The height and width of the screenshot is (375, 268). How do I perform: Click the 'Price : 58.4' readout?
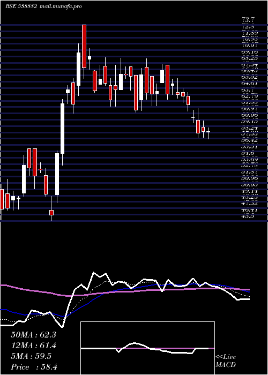pyautogui.click(x=34, y=367)
